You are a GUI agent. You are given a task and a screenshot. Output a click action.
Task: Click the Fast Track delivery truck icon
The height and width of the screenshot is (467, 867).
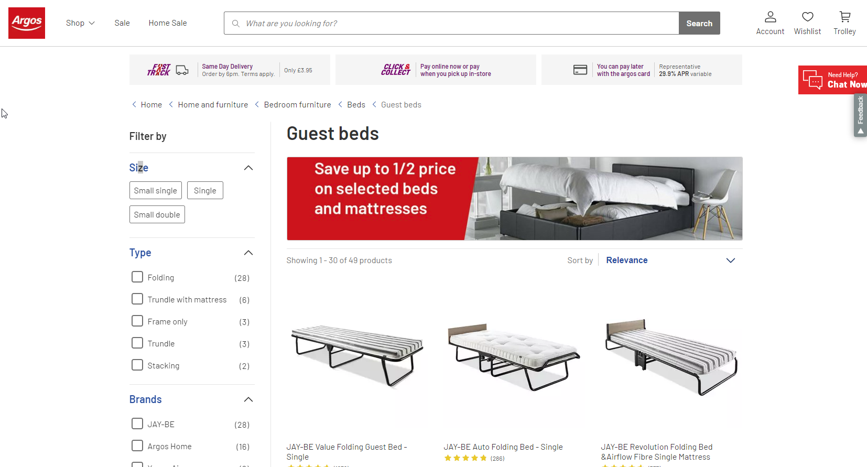pyautogui.click(x=182, y=69)
